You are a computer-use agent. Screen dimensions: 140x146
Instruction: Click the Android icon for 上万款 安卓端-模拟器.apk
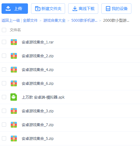tap(14, 97)
